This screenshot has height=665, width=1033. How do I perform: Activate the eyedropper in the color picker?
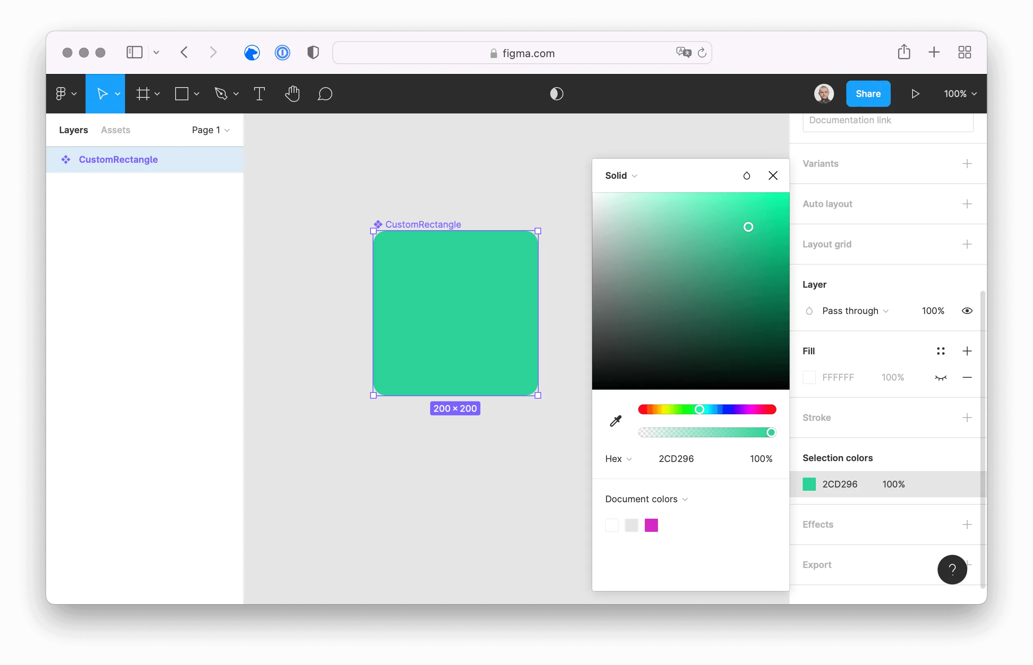(x=615, y=420)
